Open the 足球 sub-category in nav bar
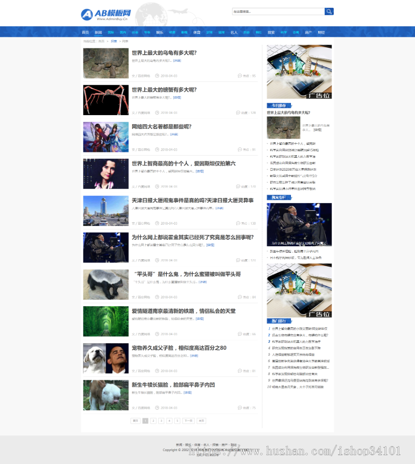 tap(209, 33)
